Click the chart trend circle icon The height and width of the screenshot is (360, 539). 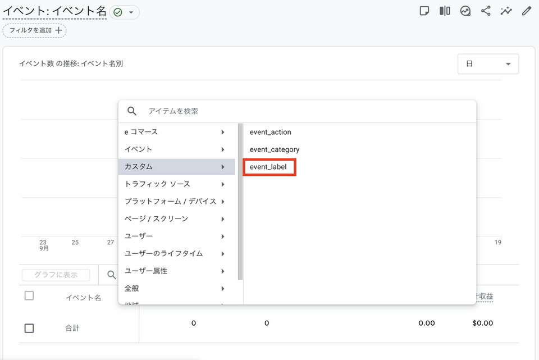click(x=465, y=11)
